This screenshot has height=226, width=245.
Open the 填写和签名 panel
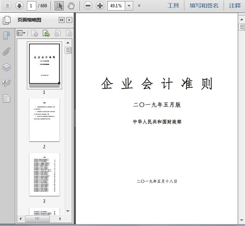tap(204, 6)
